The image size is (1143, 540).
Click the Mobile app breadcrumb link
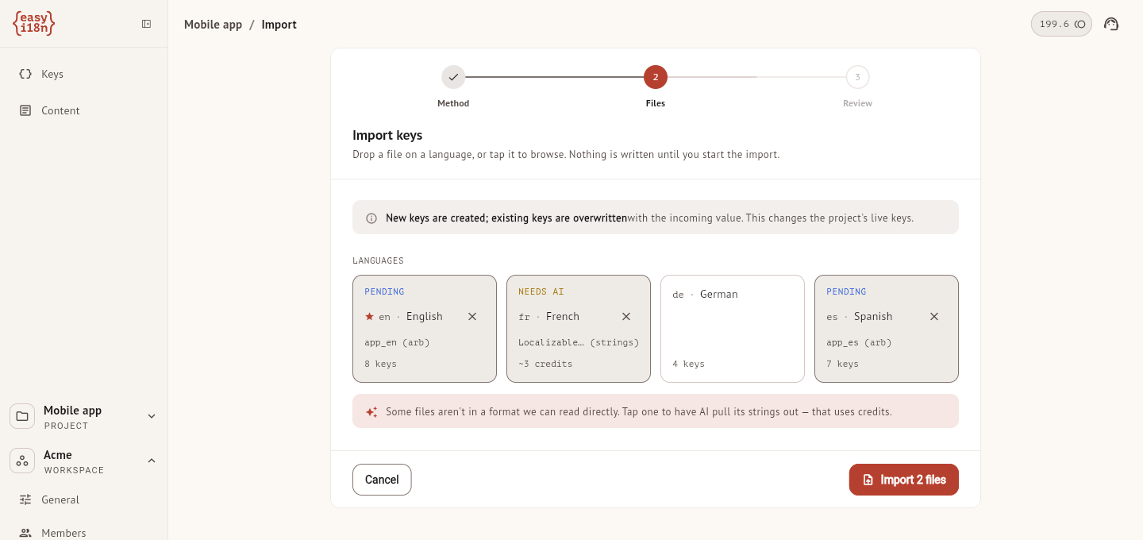coord(213,25)
